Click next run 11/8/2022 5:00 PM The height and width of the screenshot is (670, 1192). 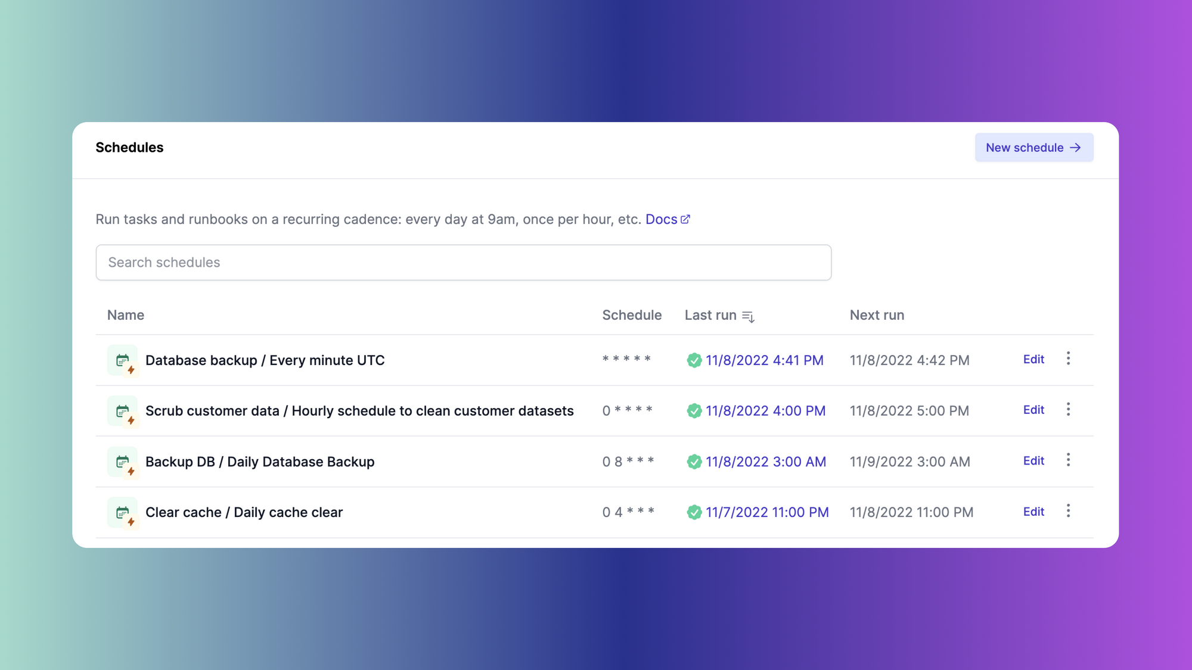coord(909,411)
